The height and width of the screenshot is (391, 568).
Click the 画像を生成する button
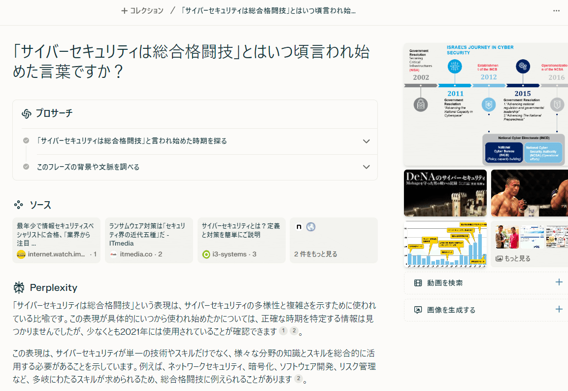click(x=486, y=310)
